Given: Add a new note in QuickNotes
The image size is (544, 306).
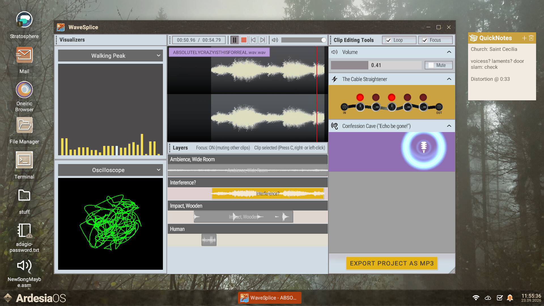Looking at the screenshot, I should coord(524,38).
